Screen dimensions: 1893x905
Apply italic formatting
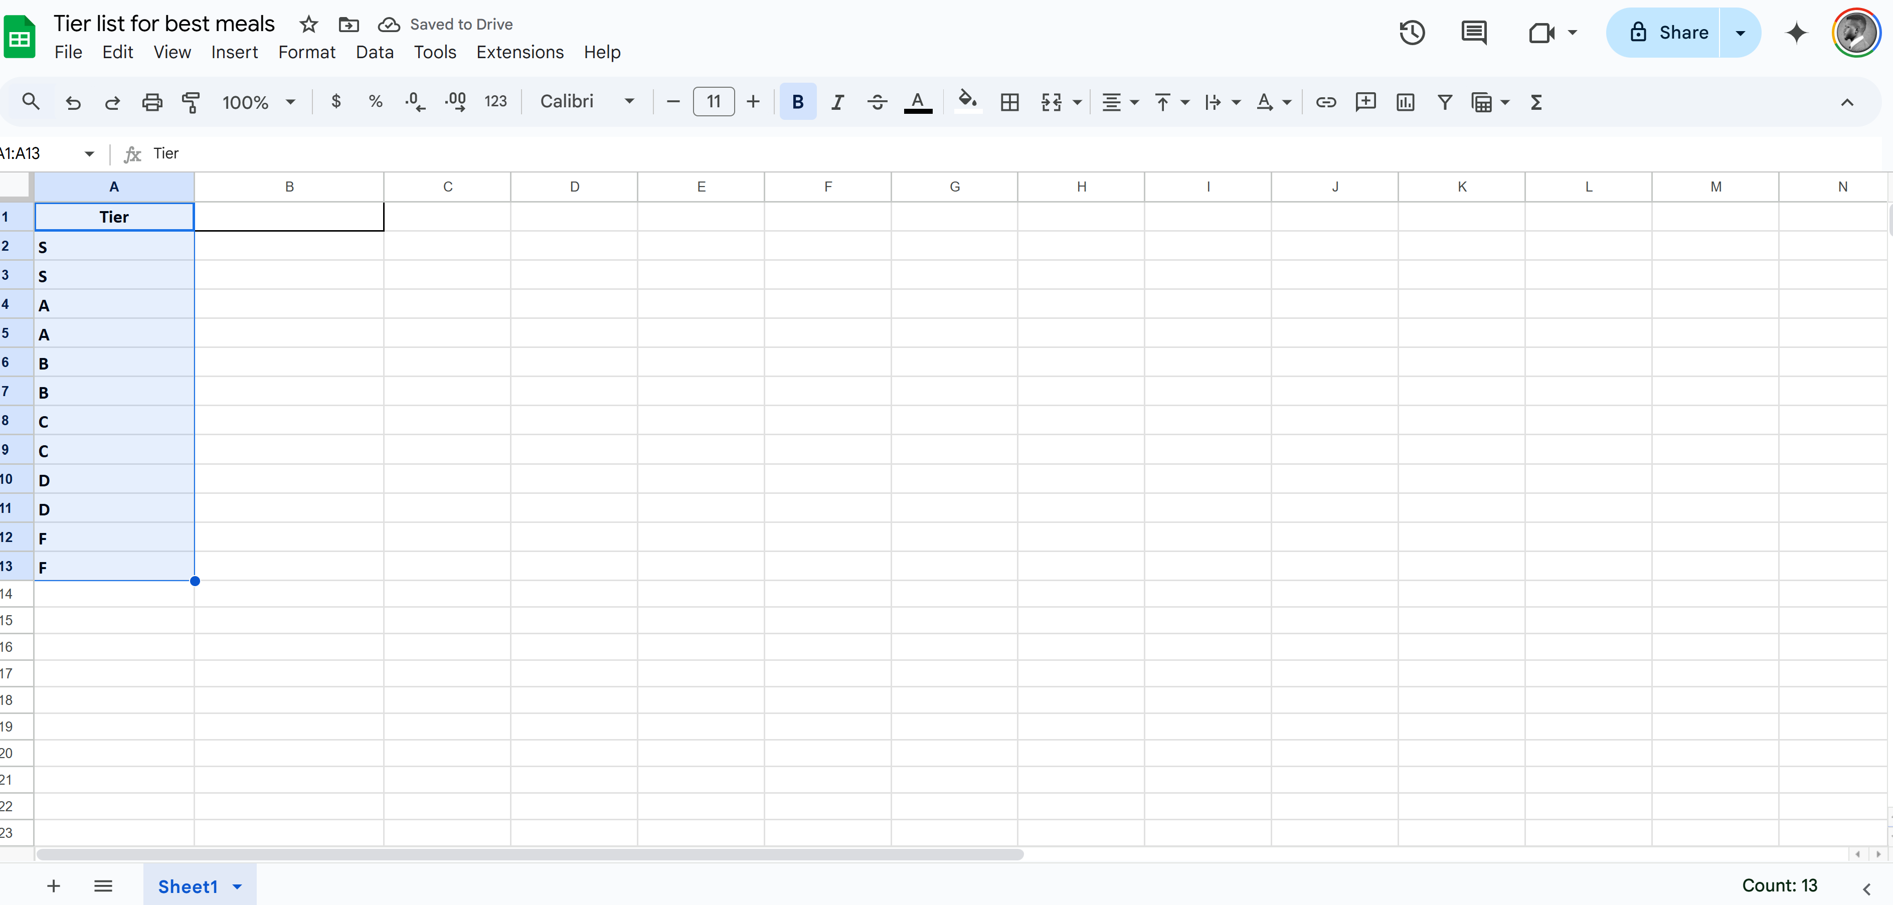pos(837,102)
